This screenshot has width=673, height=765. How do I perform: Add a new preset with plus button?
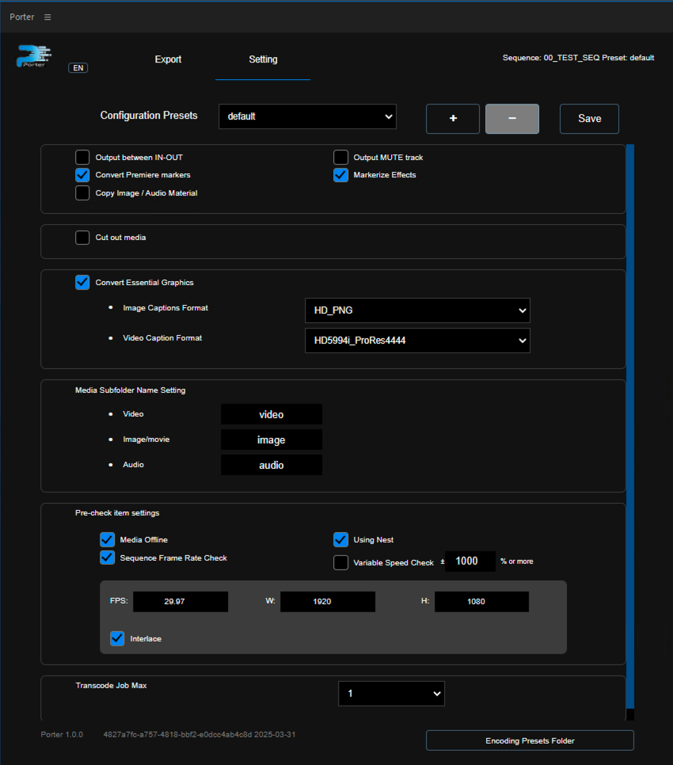[453, 119]
